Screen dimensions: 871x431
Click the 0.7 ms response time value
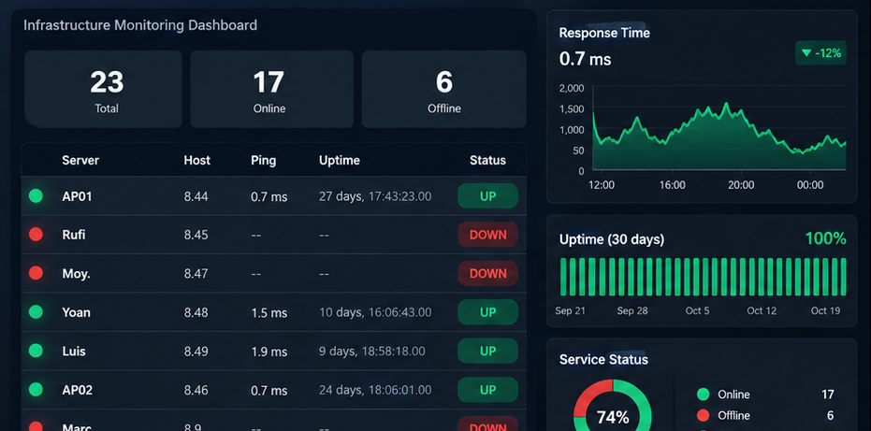[585, 58]
